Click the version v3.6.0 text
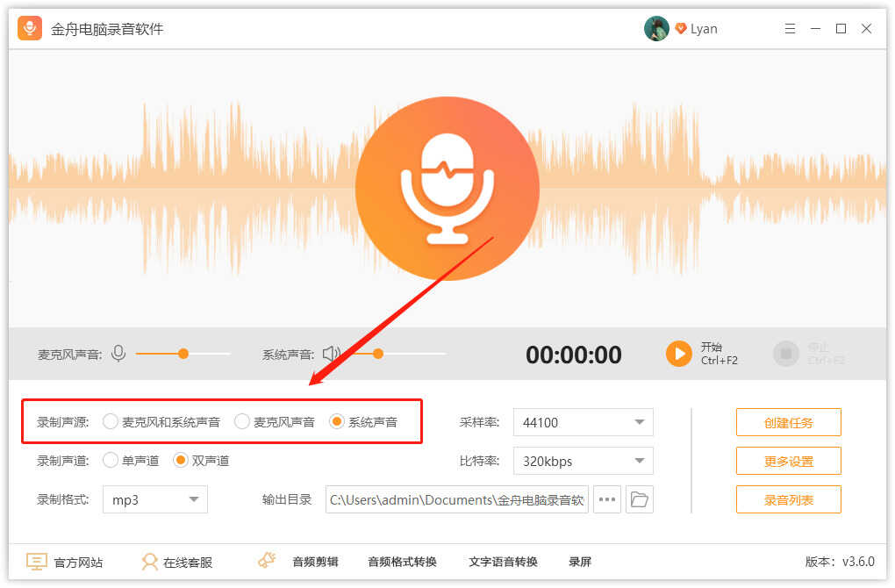 tap(840, 562)
